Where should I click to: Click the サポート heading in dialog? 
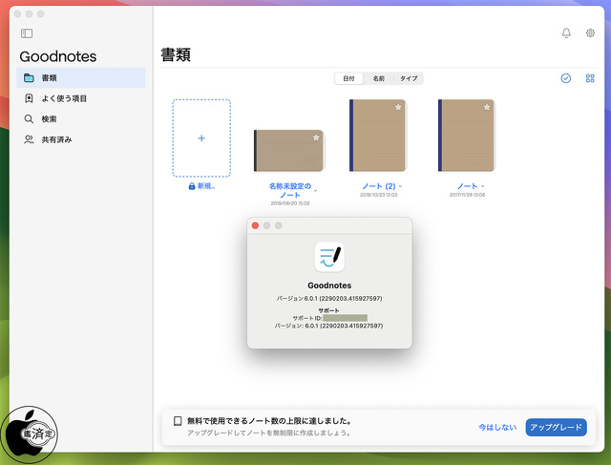click(x=328, y=310)
